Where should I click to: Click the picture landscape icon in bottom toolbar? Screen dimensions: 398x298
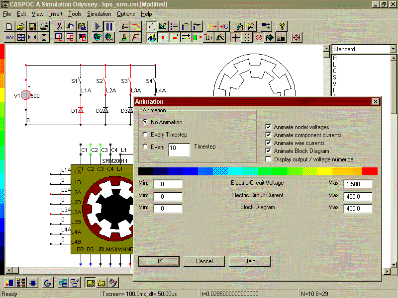(91, 283)
